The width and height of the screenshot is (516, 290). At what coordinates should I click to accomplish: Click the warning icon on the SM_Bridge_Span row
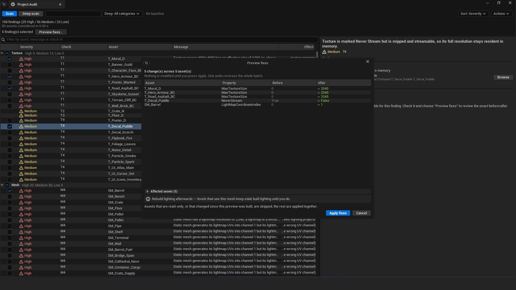point(21,255)
